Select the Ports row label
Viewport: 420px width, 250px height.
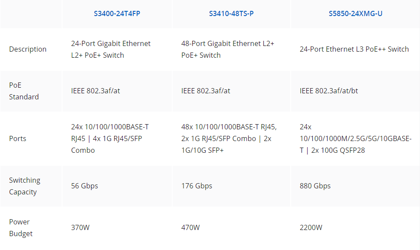pos(18,138)
